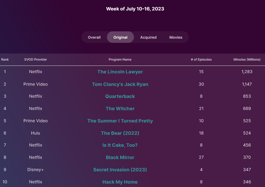Click Tom Clancy's Jack Ryan link
This screenshot has width=265, height=187.
[120, 84]
